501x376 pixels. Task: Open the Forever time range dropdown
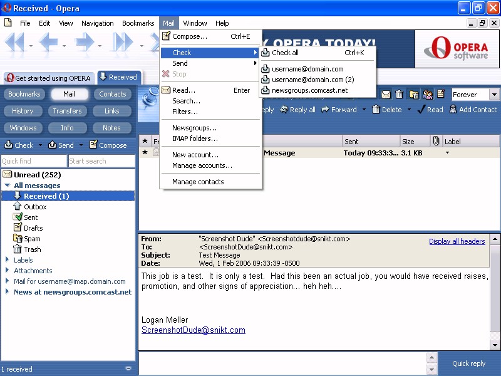495,95
